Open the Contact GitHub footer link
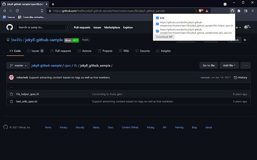This screenshot has width=257, height=160. point(130,127)
